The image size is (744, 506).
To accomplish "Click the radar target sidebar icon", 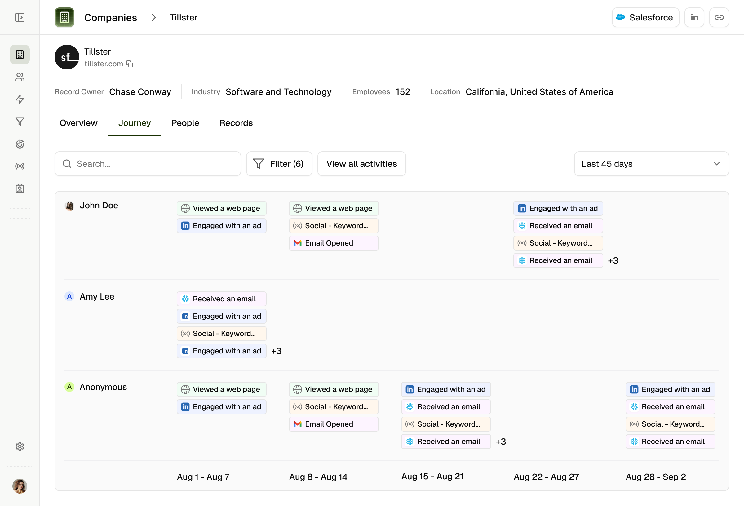I will click(x=20, y=144).
